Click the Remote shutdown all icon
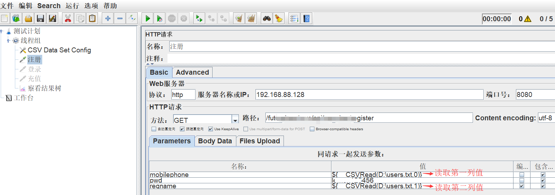The image size is (555, 195). click(223, 18)
